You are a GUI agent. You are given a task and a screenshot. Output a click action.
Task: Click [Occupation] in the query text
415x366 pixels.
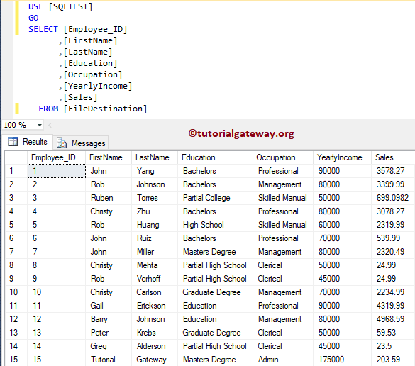(x=93, y=74)
